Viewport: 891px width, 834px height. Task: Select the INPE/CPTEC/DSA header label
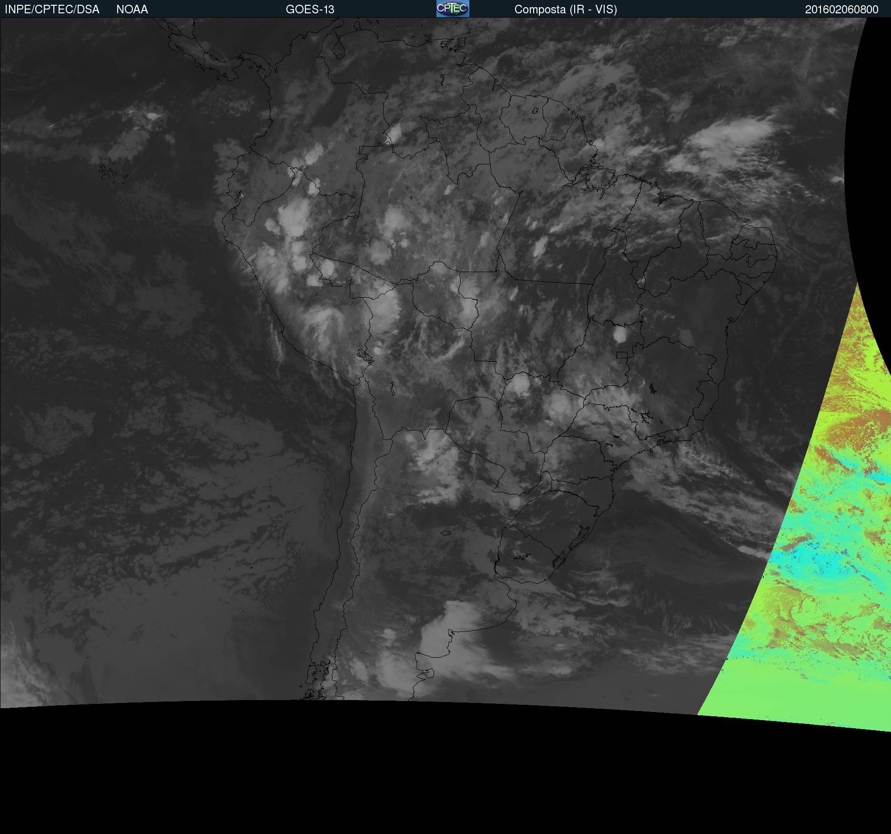click(52, 10)
